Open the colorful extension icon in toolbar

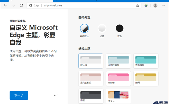(146, 5)
